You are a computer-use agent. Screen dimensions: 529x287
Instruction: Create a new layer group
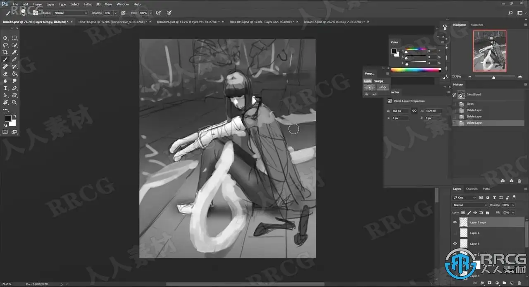pyautogui.click(x=504, y=283)
